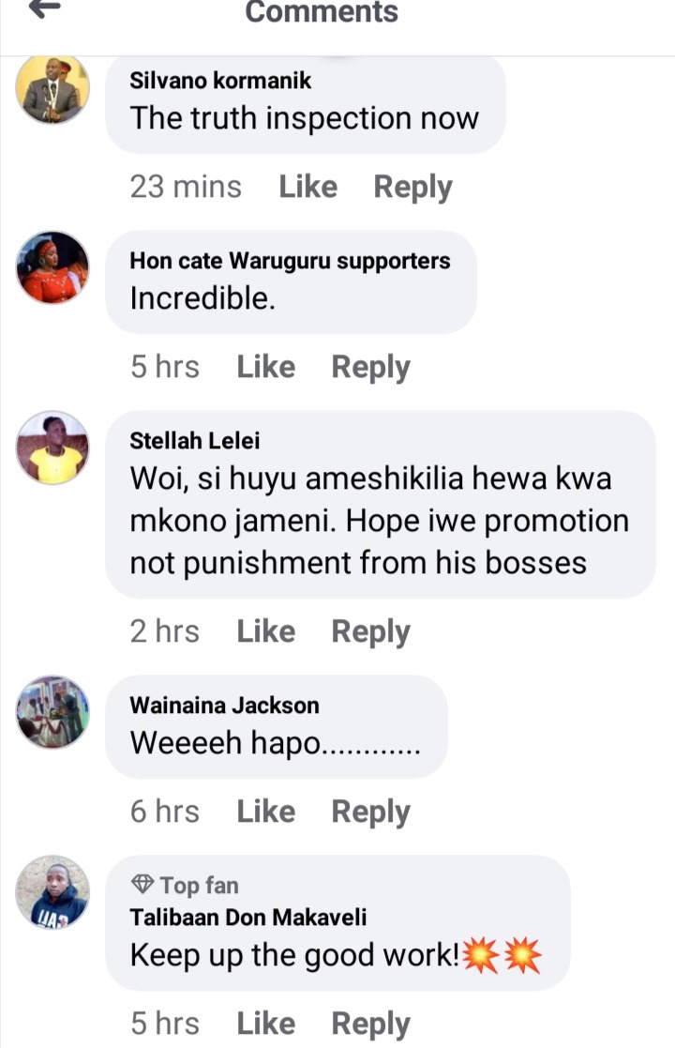
Task: Open Talibaan Don Makaveli's name link
Action: pyautogui.click(x=247, y=917)
